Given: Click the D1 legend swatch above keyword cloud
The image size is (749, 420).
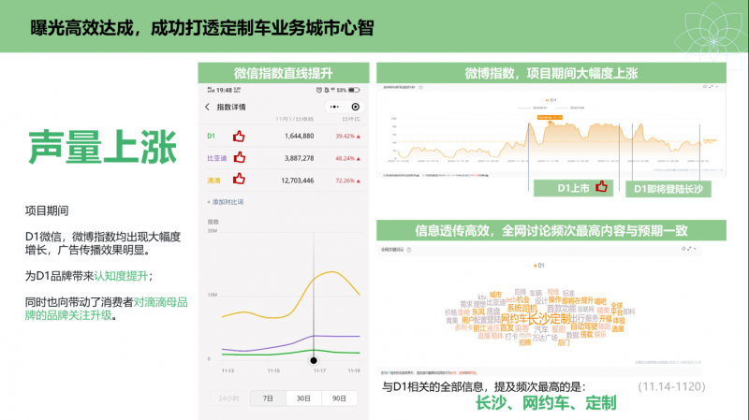Looking at the screenshot, I should click(535, 266).
